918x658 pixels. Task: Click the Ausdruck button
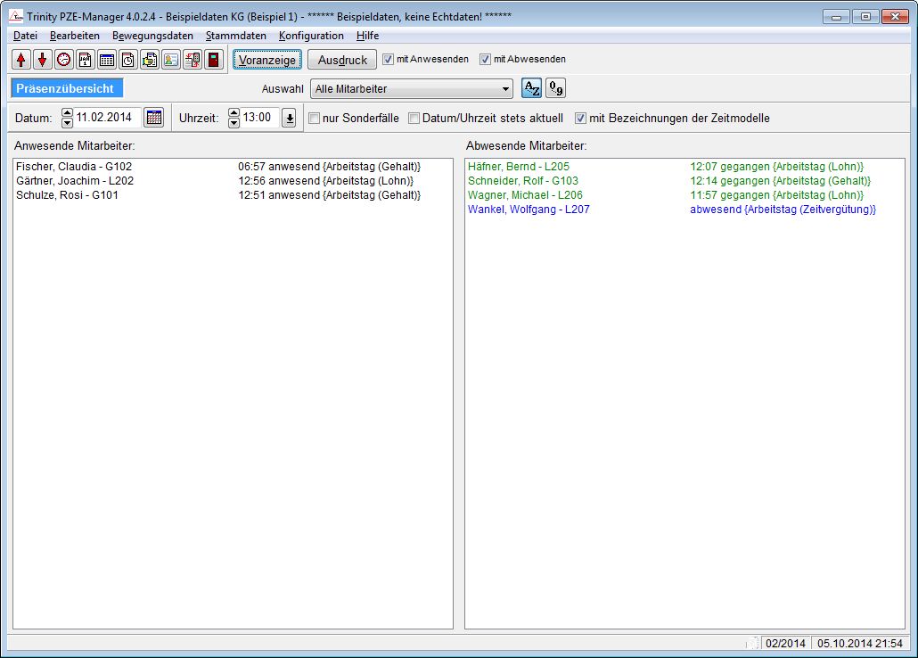coord(343,60)
